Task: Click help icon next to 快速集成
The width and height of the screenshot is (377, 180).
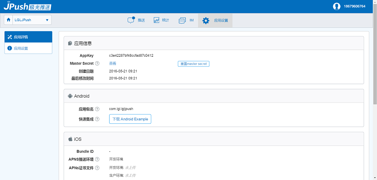Action: [97, 119]
